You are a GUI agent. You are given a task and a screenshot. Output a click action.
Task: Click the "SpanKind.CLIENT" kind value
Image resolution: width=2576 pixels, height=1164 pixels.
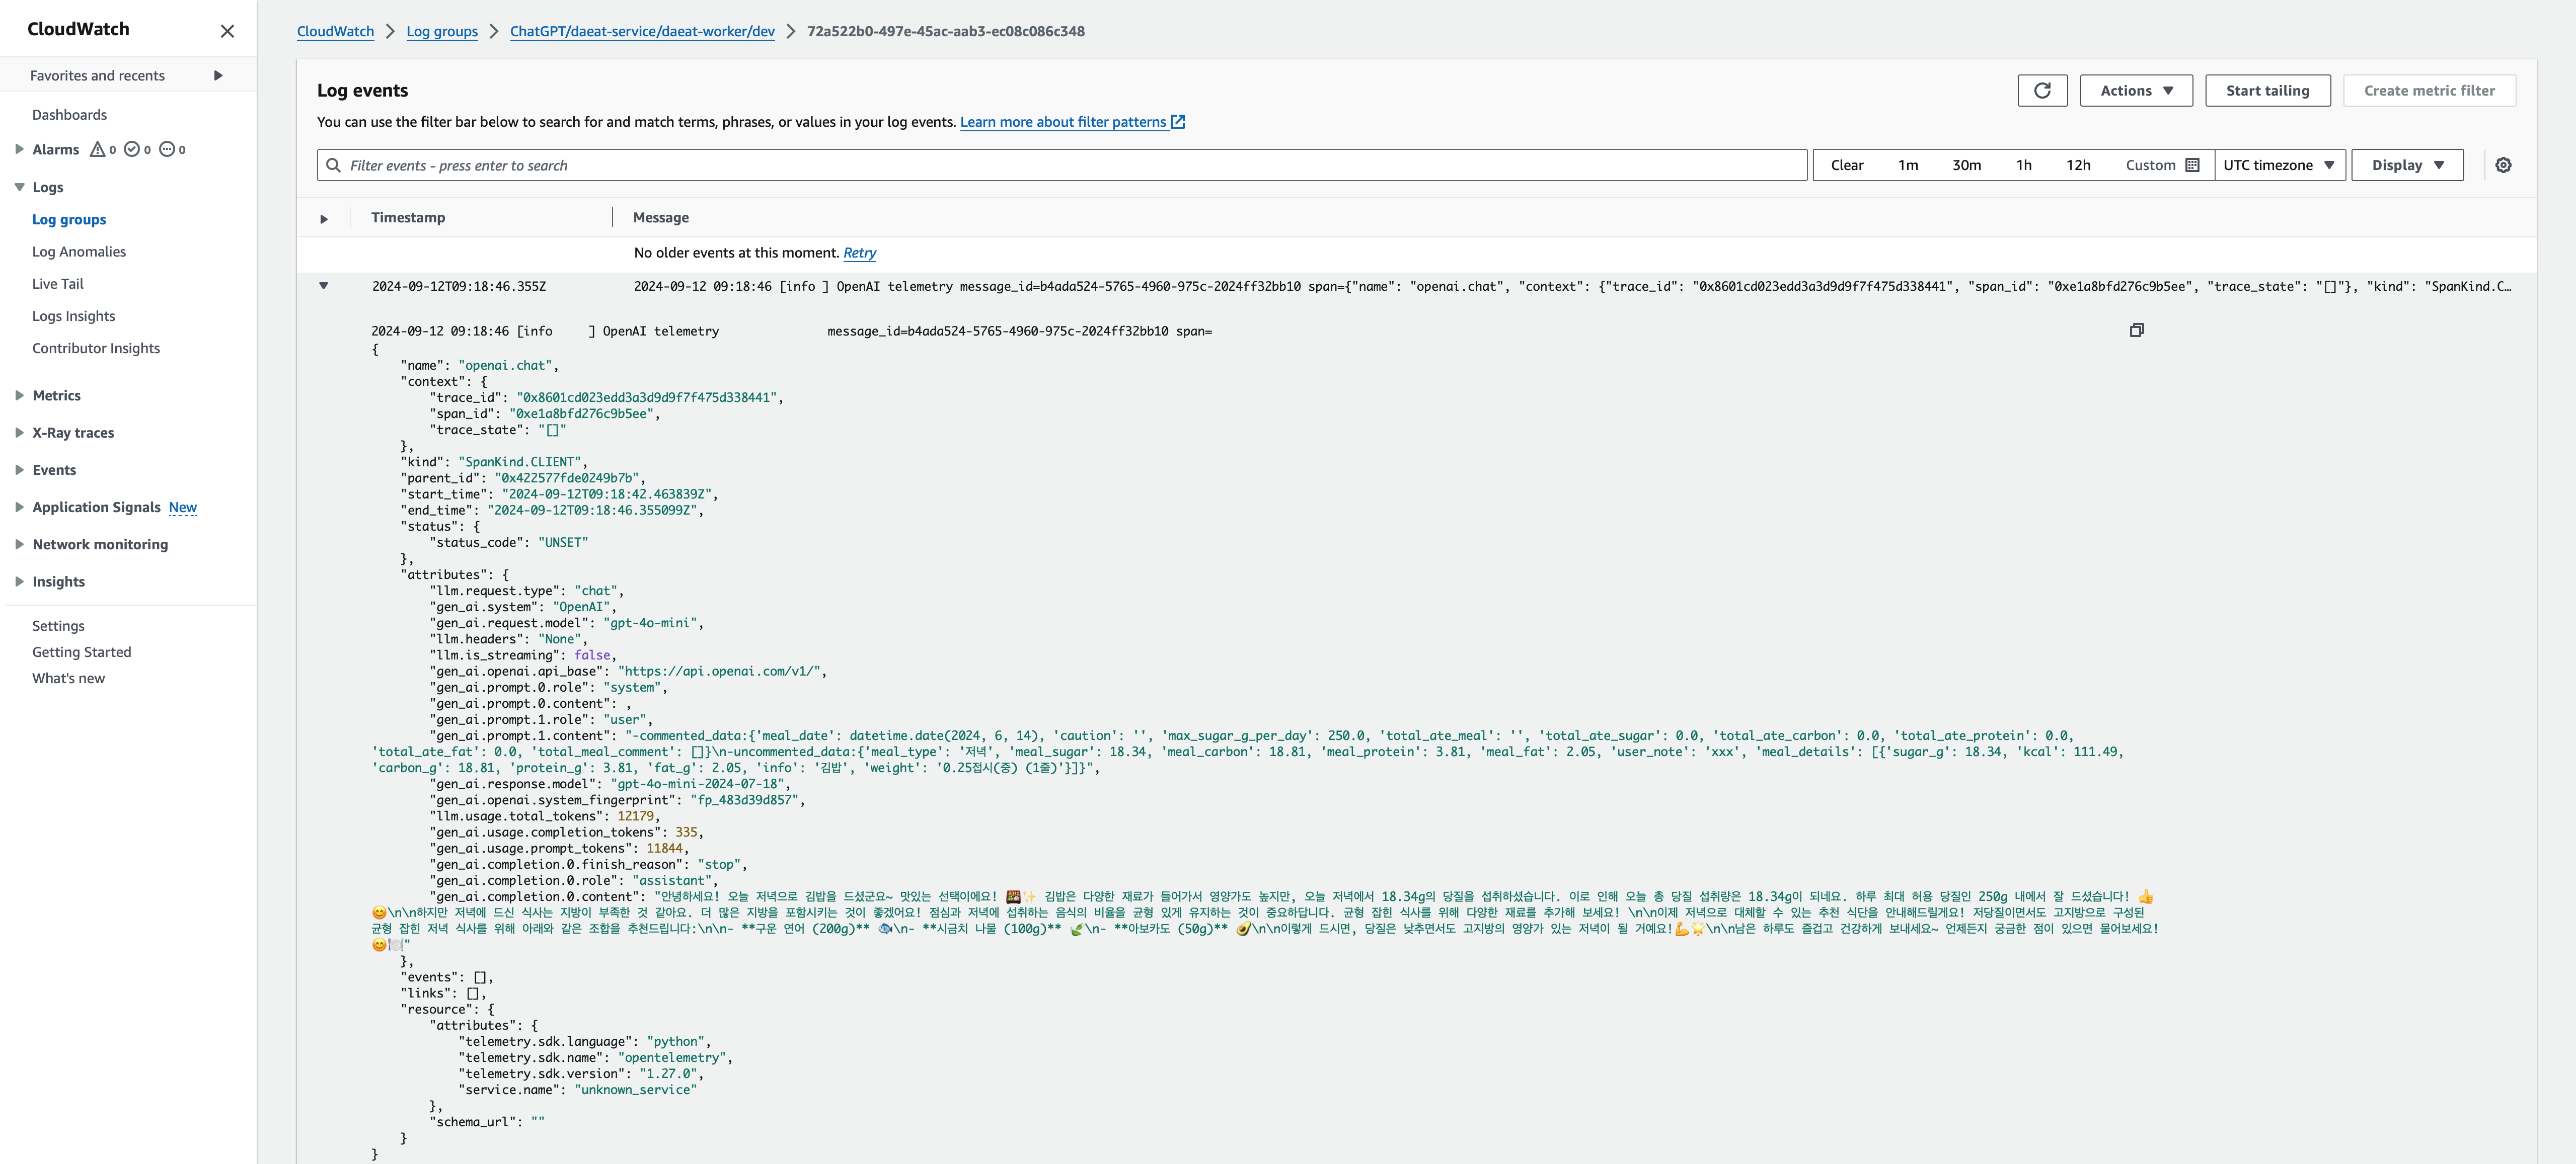[520, 463]
